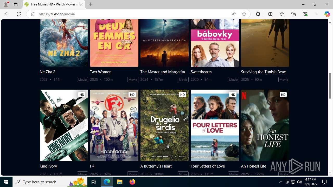
Task: Click HD badge on Four Letters of Love
Action: pyautogui.click(x=233, y=95)
